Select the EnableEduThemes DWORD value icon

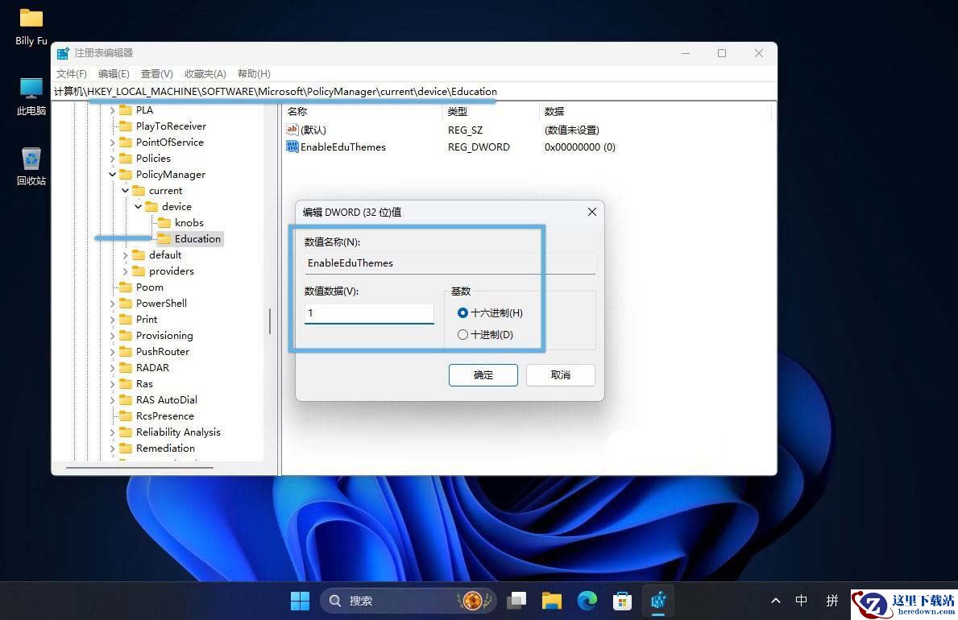pyautogui.click(x=292, y=147)
